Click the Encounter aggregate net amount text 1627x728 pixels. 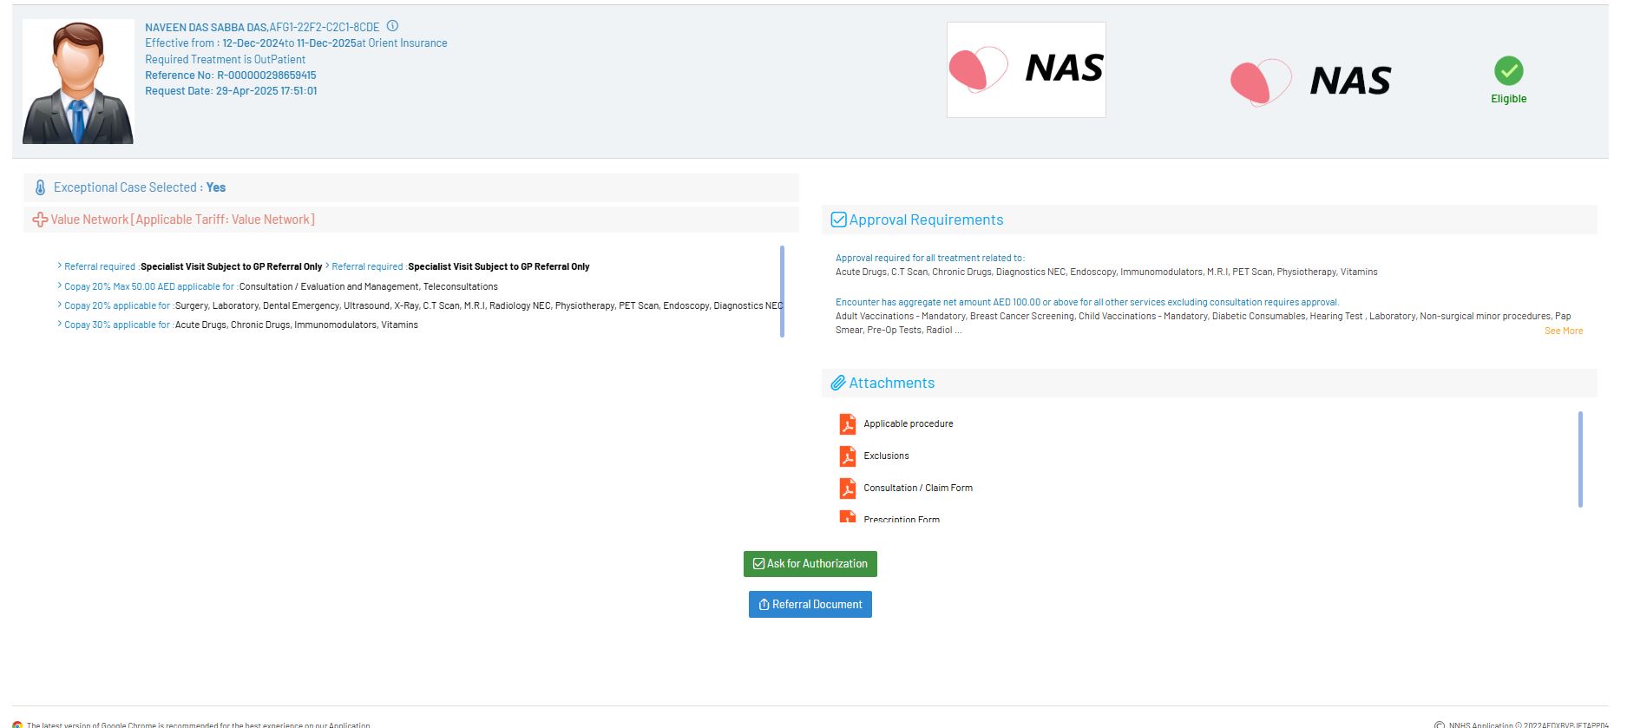click(1087, 302)
